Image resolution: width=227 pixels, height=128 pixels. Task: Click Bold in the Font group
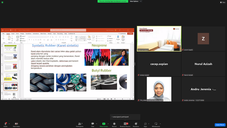[x=29, y=40]
